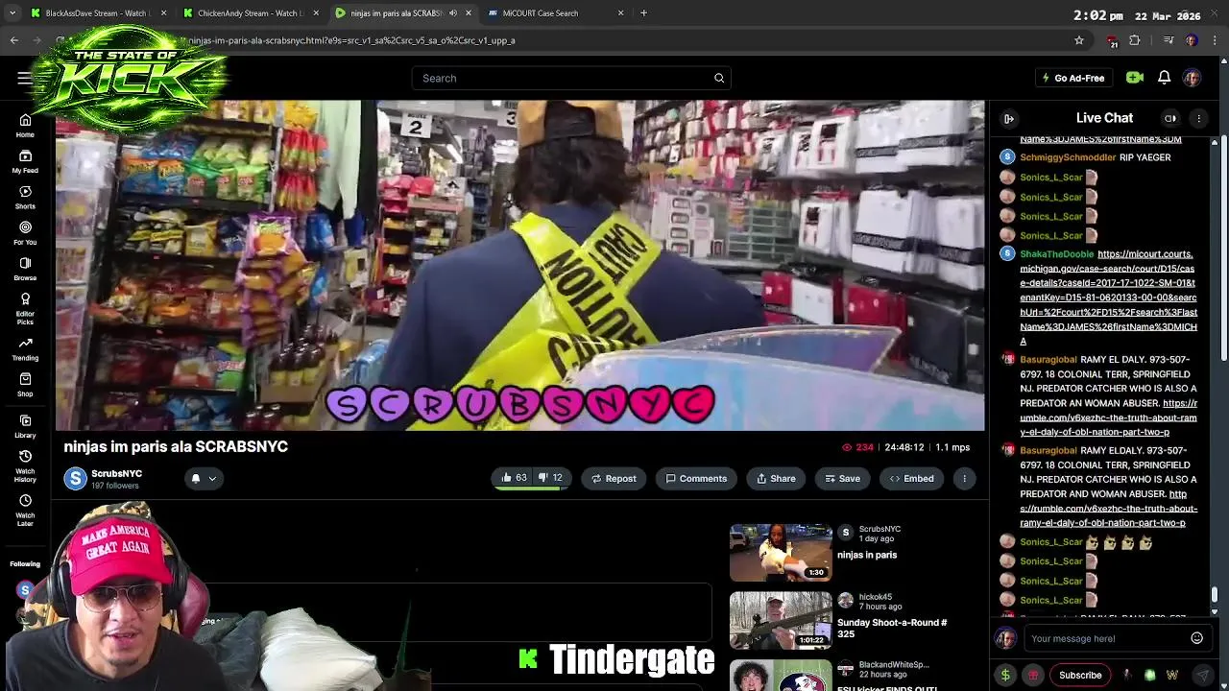Collapse the Live Chat panel with arrow icon
Image resolution: width=1229 pixels, height=691 pixels.
pos(1009,118)
